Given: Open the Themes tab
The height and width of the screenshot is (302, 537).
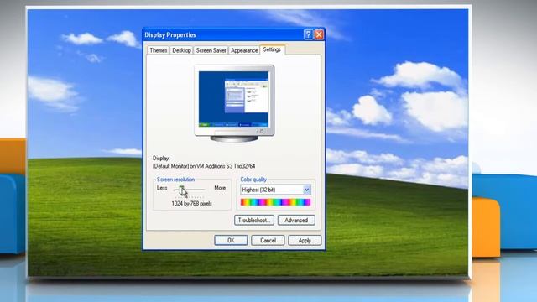Looking at the screenshot, I should [159, 50].
